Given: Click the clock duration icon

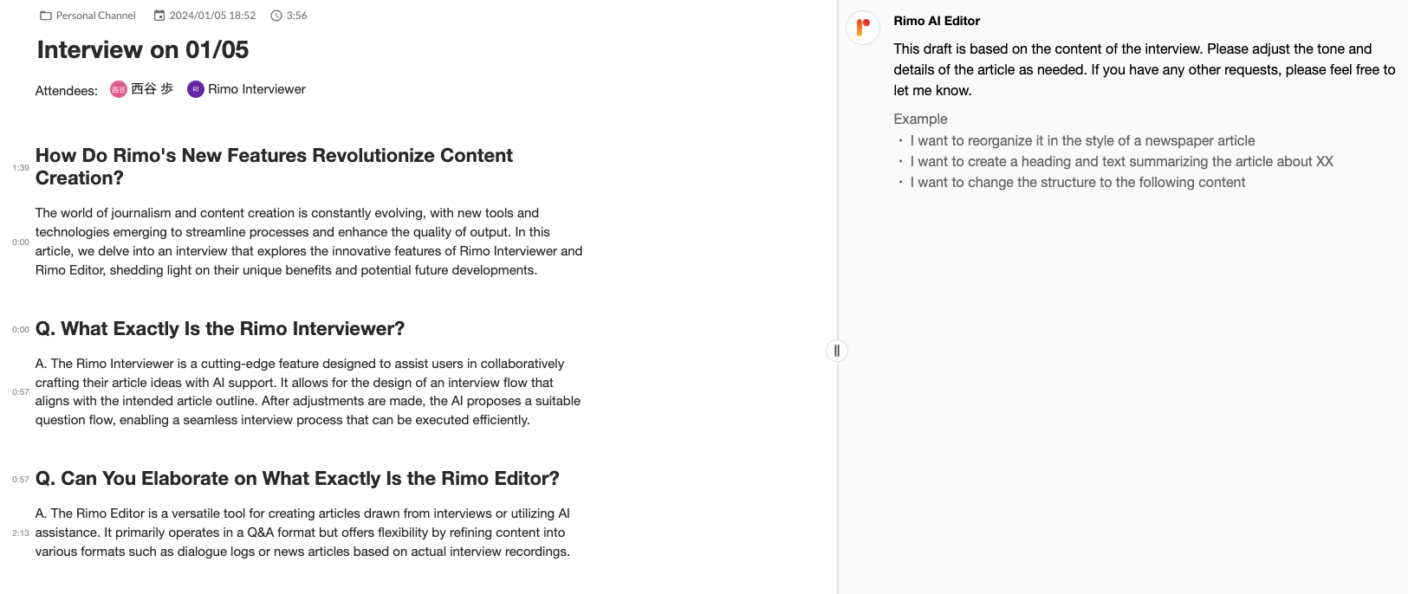Looking at the screenshot, I should (276, 16).
